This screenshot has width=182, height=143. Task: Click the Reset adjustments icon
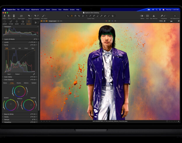[29, 16]
